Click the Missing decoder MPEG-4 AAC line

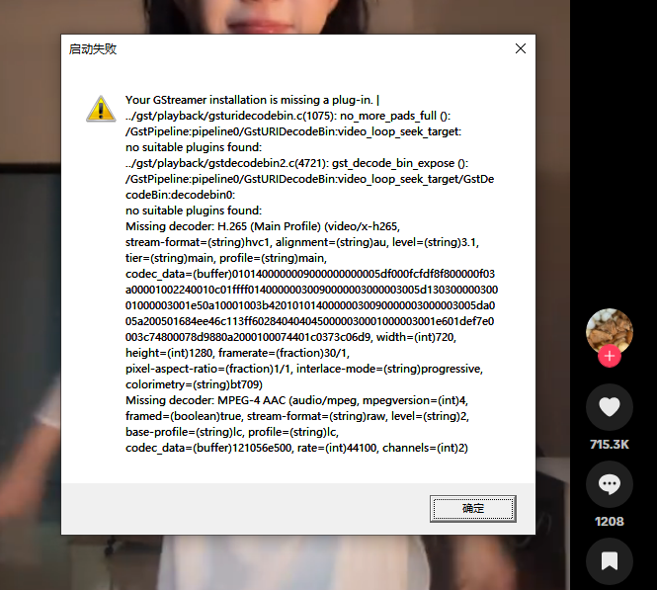pos(296,400)
